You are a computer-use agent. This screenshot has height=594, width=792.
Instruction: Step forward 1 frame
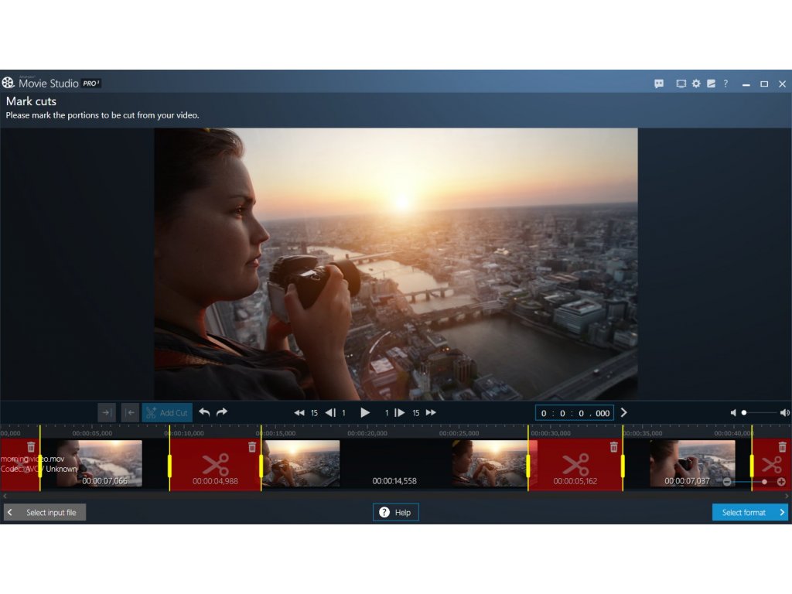399,413
